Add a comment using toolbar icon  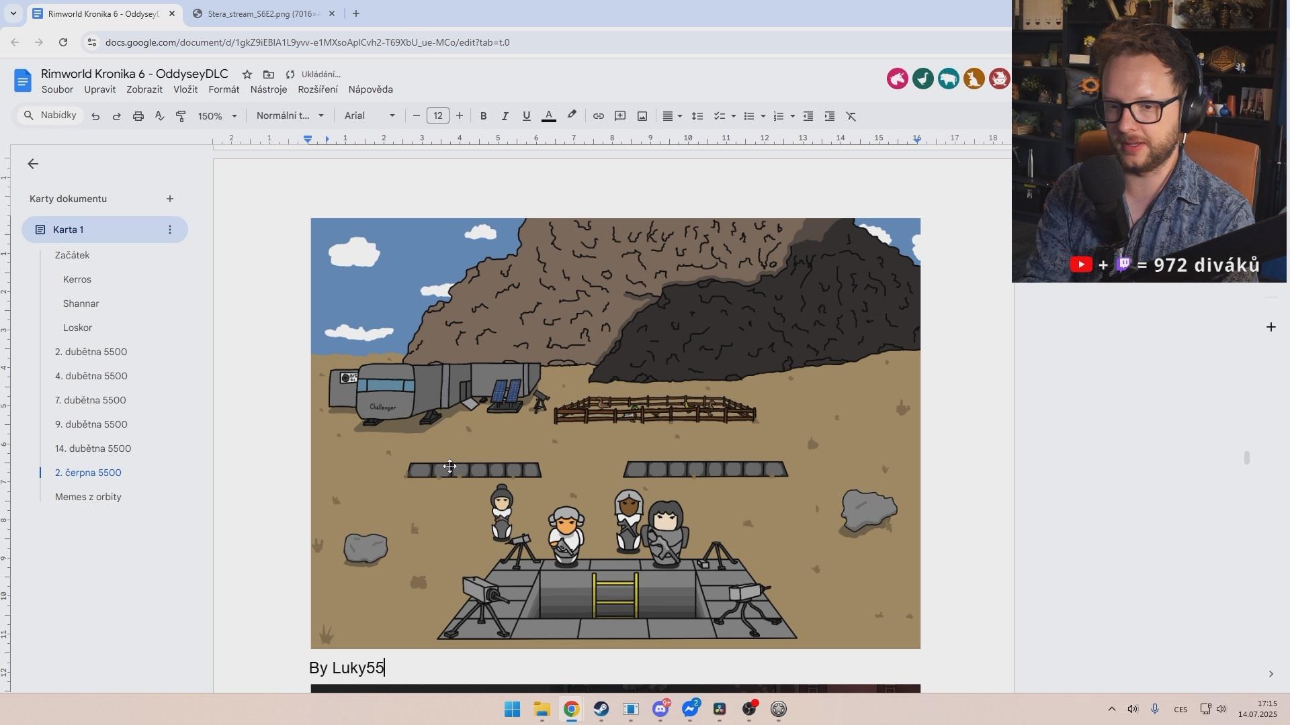tap(620, 116)
